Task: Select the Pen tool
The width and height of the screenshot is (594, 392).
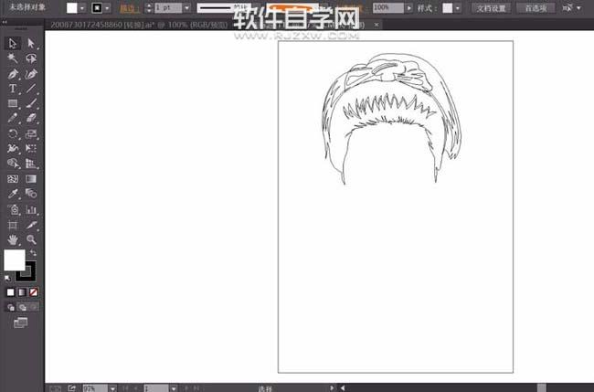Action: pos(13,73)
